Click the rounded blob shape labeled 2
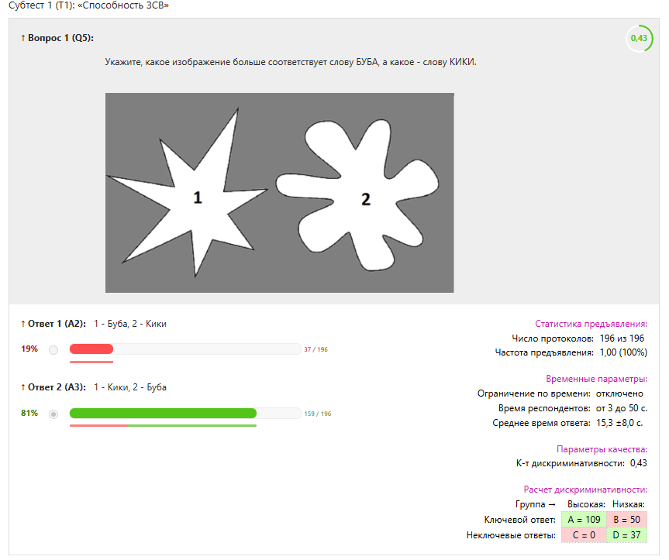Image resolution: width=669 pixels, height=560 pixels. coord(357,194)
